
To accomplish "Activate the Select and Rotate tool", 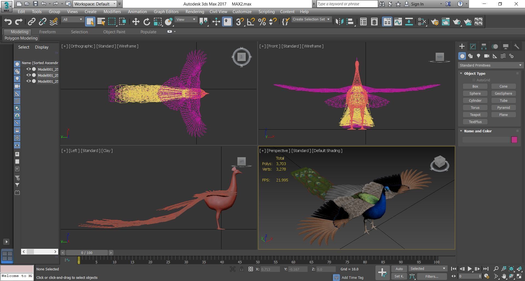I will tap(147, 22).
